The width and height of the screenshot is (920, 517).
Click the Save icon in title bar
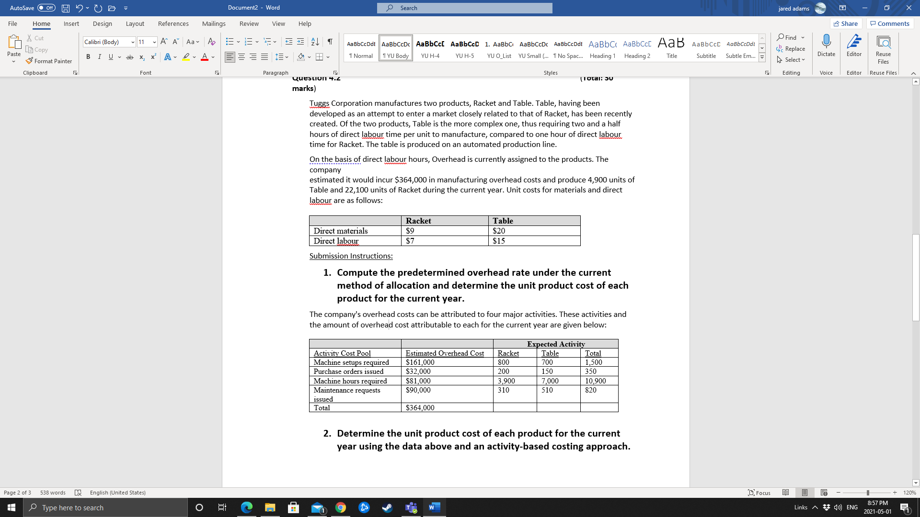(66, 8)
